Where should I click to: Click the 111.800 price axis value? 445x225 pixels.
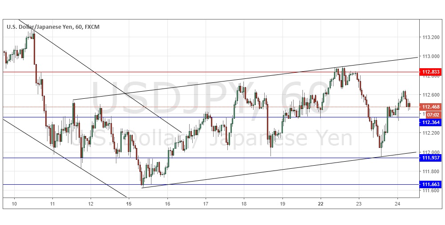coord(430,171)
